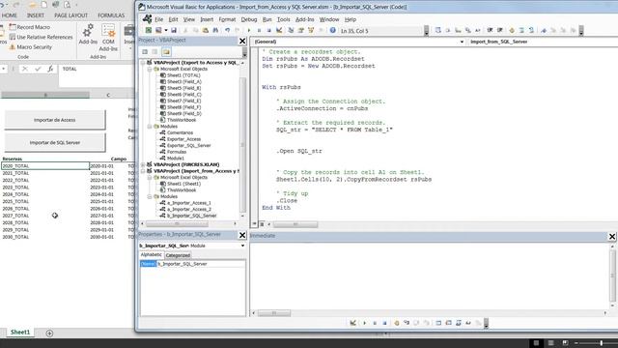Select Sheet1 (TOTAL) in Project tree
Viewport: 618px width, 348px height.
[x=183, y=75]
